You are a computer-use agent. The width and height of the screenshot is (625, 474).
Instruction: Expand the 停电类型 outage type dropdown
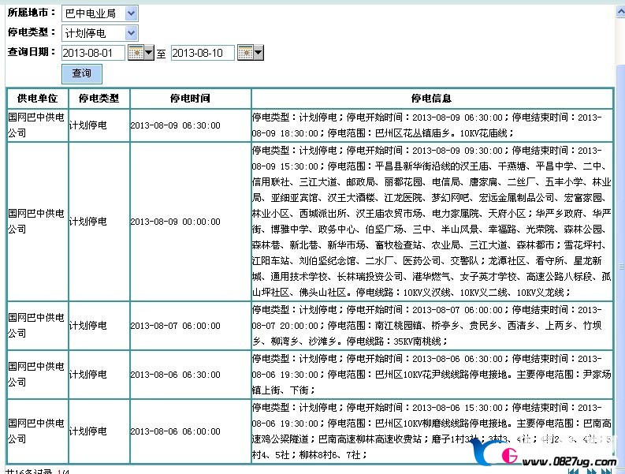tap(99, 33)
